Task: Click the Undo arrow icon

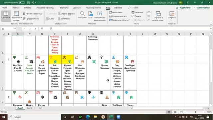Action: click(33, 3)
